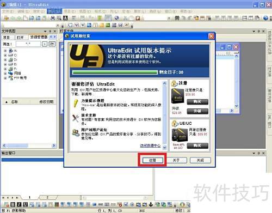
Task: Select the FTP 帐号 item in file tree
Action: [20, 78]
